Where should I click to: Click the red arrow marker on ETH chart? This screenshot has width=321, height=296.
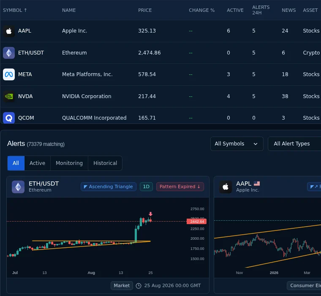[150, 214]
